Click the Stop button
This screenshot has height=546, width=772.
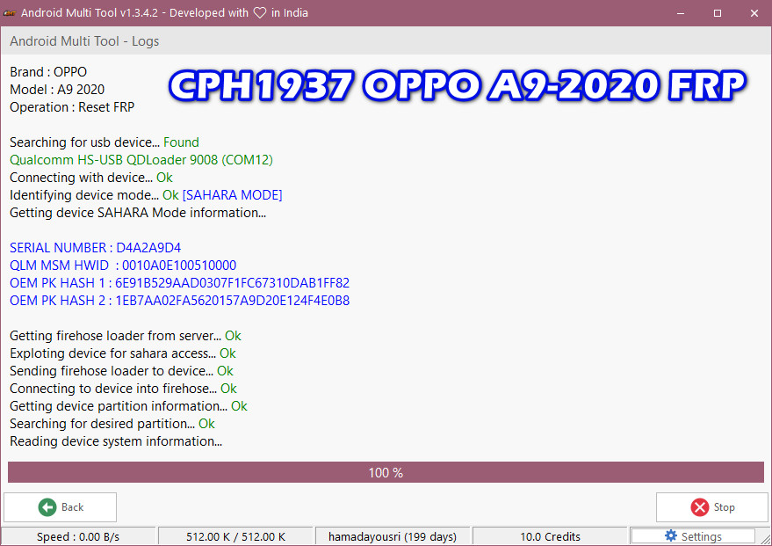tap(712, 507)
